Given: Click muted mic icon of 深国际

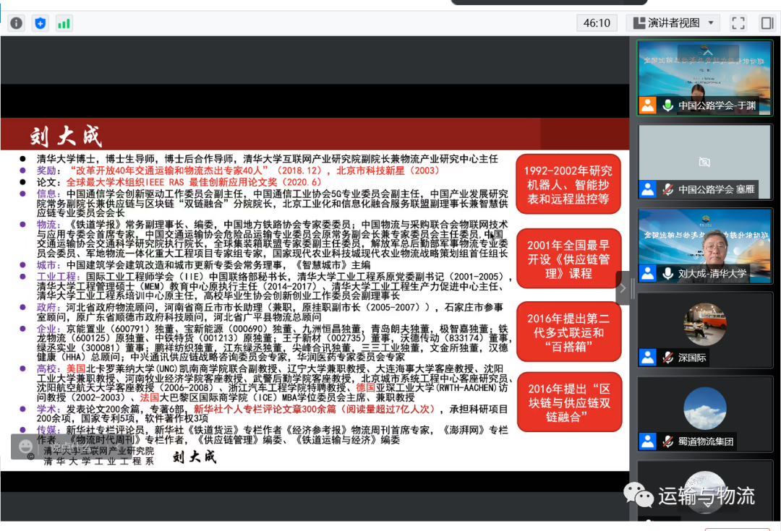Looking at the screenshot, I should tap(668, 358).
